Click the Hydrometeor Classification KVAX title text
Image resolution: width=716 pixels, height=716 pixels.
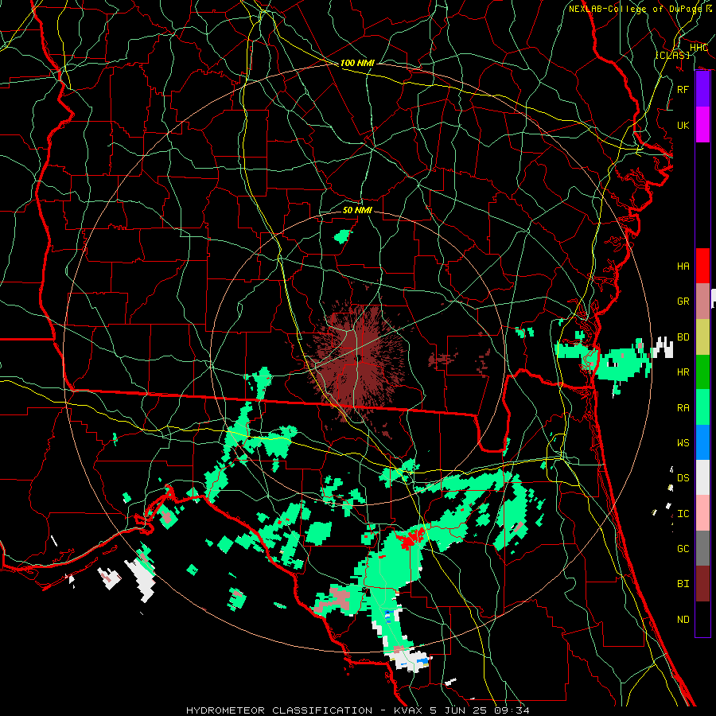click(x=358, y=710)
